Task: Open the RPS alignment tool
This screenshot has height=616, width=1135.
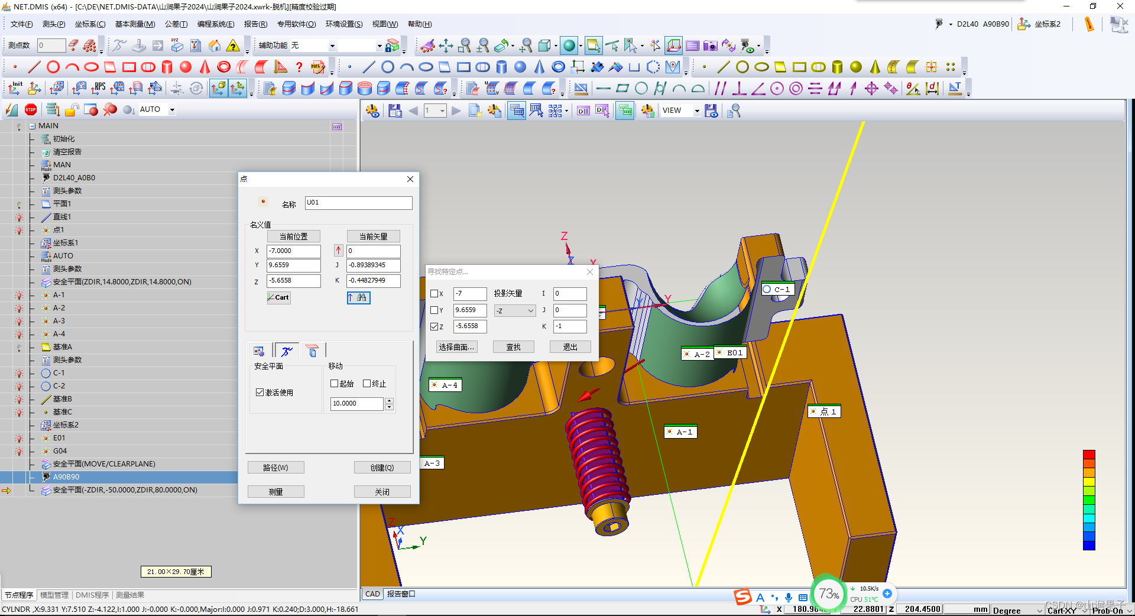Action: (x=98, y=88)
